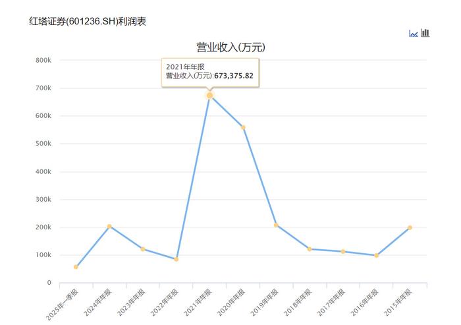Click the 2016年年报 x-axis label
Viewport: 461px width, 325px height.
(365, 303)
